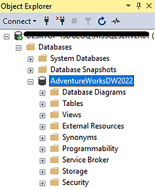Expand the Security node
155x190 pixels.
(42, 183)
